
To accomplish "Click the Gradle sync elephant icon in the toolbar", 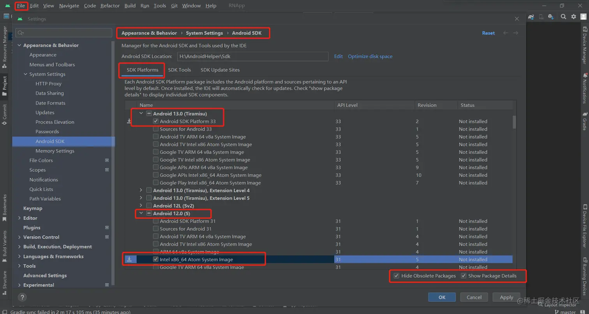I will [531, 17].
